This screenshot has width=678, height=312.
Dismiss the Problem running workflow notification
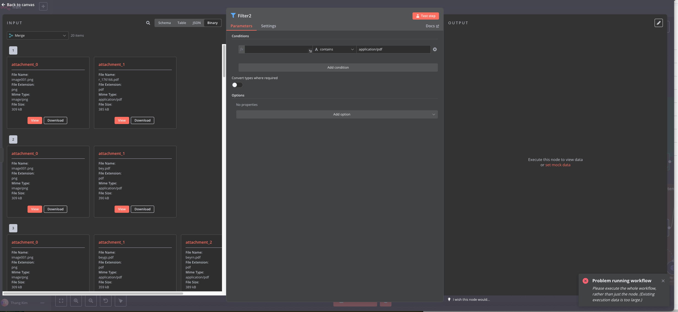point(663,281)
